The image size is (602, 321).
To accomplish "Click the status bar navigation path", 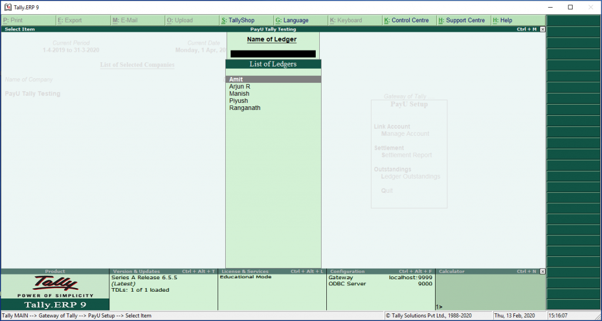I will [x=76, y=316].
